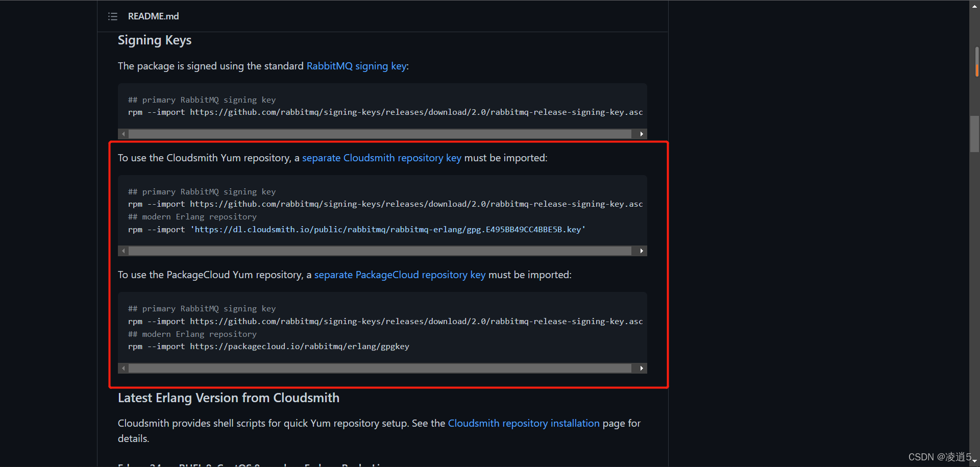Open the separate PackageCloud repository key link

400,275
